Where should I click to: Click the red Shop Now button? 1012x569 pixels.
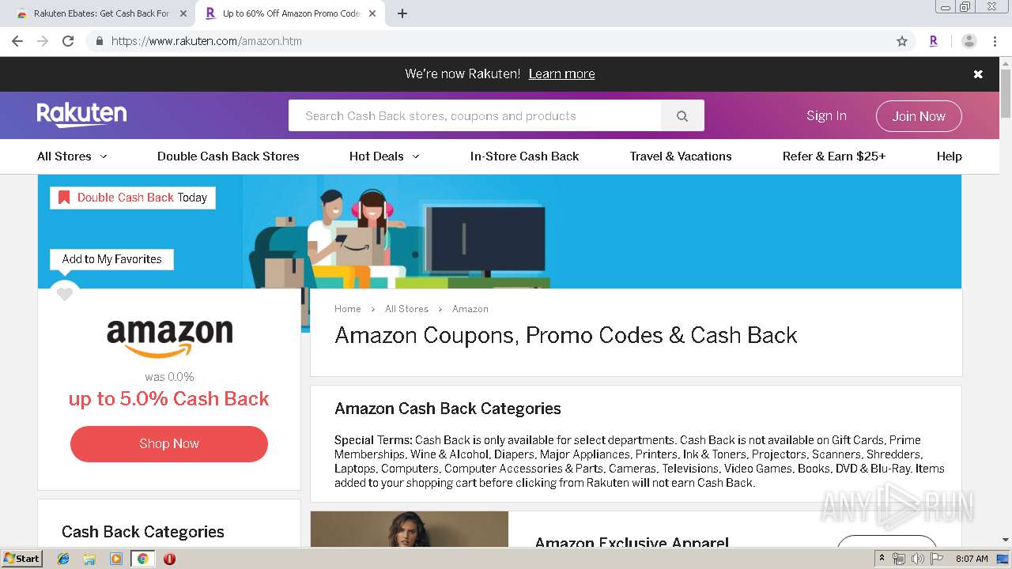pos(169,444)
